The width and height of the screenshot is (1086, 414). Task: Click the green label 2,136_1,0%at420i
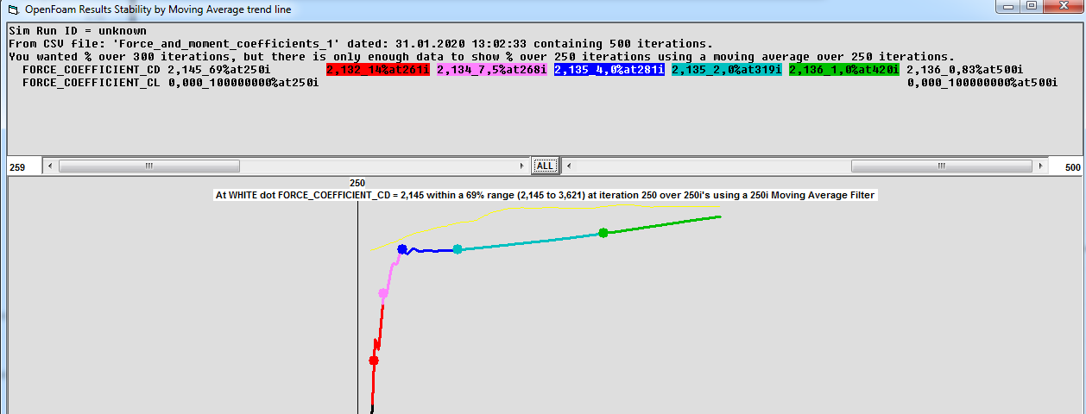(x=843, y=69)
